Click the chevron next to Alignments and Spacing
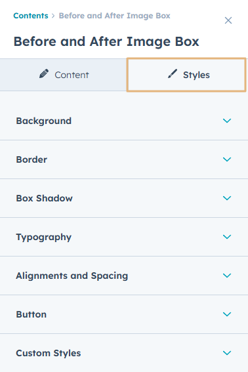Image resolution: width=248 pixels, height=372 pixels. click(x=227, y=276)
